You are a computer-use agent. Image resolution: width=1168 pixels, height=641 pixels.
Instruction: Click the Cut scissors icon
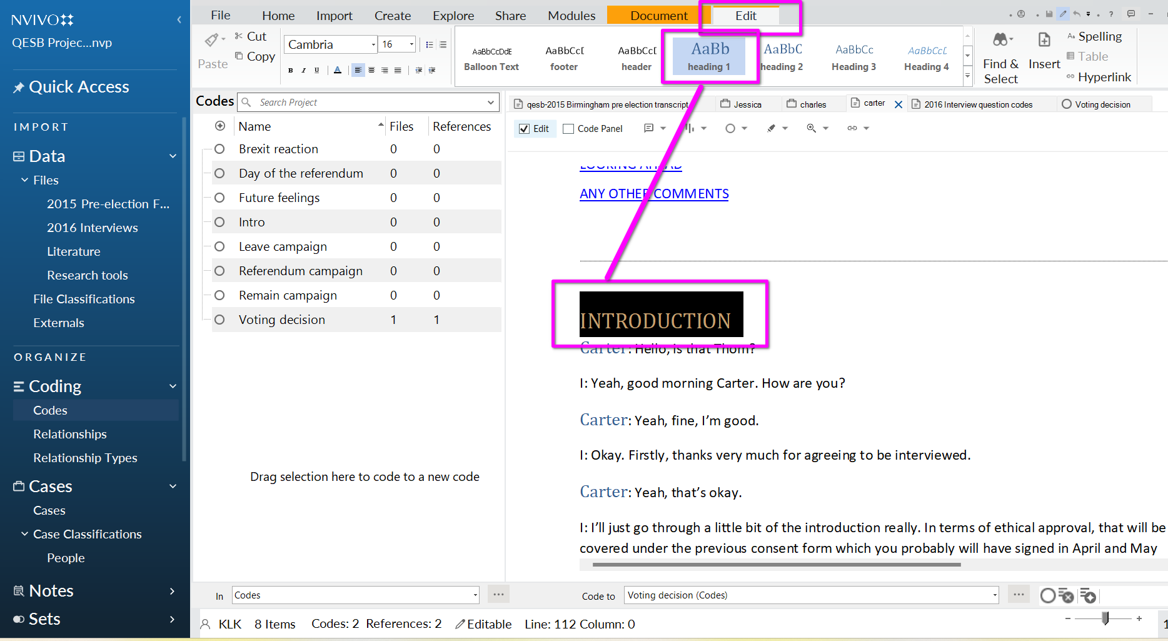[x=239, y=36]
